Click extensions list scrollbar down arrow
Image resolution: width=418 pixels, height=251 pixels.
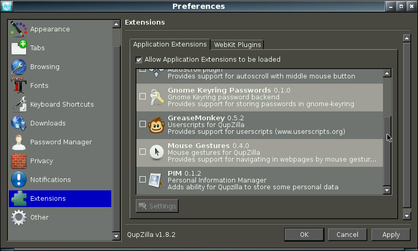[387, 190]
